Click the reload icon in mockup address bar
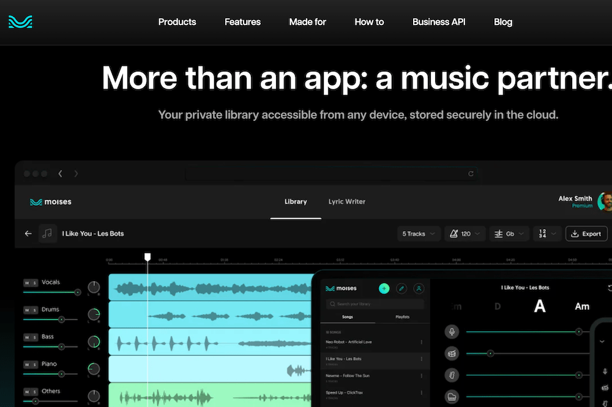This screenshot has width=612, height=407. [471, 174]
